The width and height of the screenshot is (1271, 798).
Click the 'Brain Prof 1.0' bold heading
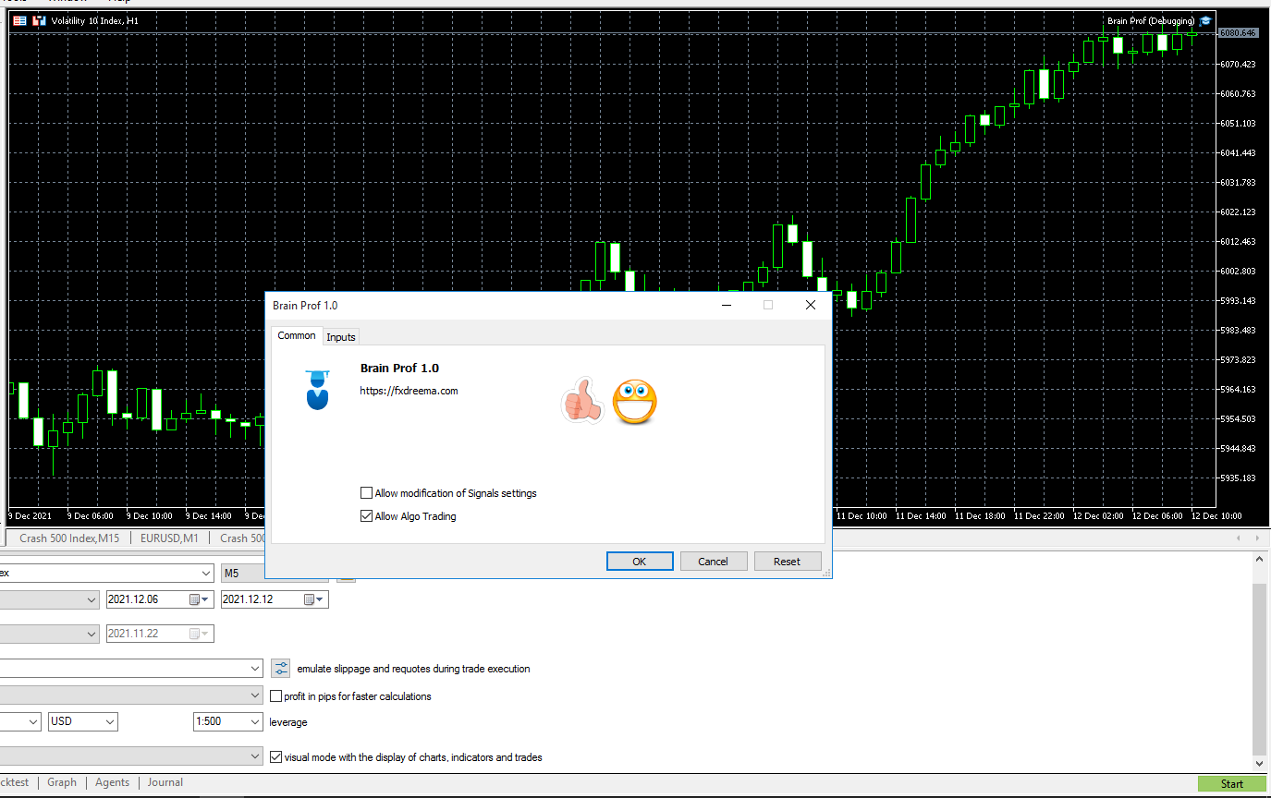[x=399, y=369]
